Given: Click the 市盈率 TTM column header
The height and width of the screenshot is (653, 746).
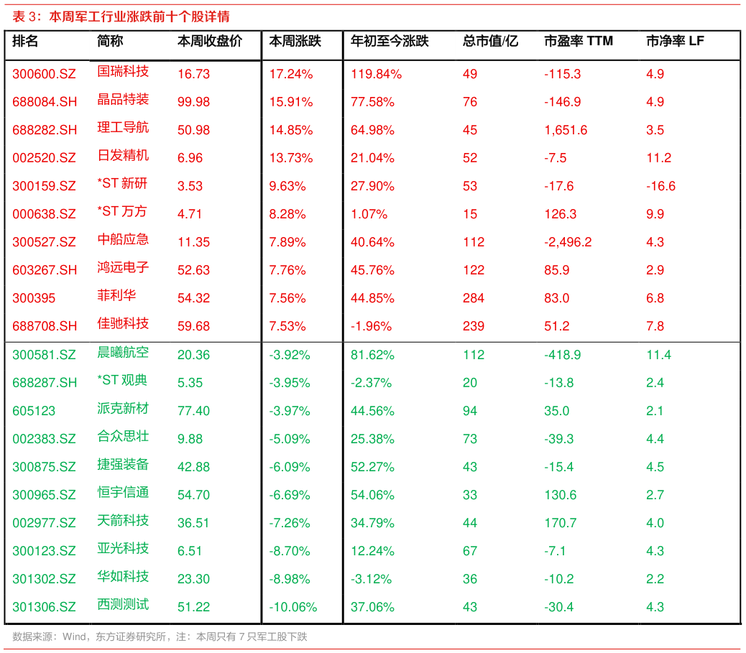Looking at the screenshot, I should click(x=579, y=42).
